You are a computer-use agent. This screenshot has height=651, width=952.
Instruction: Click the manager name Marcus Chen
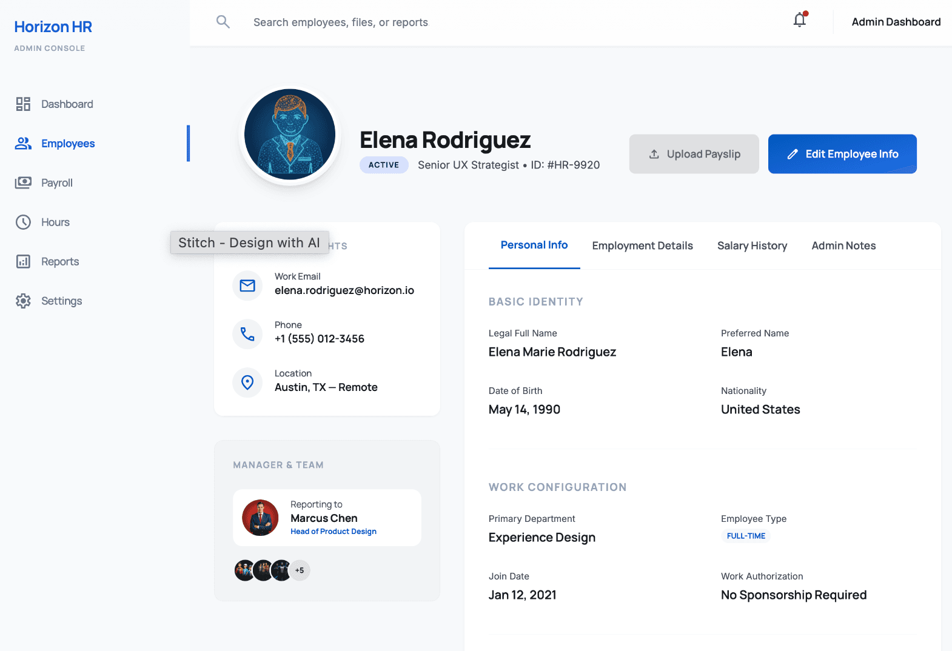[x=324, y=518]
